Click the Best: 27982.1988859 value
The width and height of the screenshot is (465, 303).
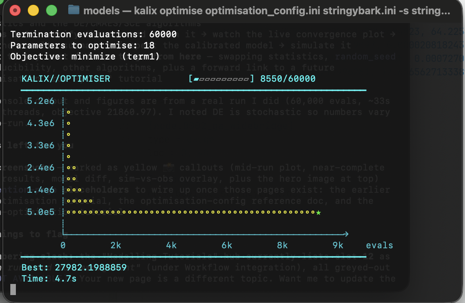(x=74, y=268)
